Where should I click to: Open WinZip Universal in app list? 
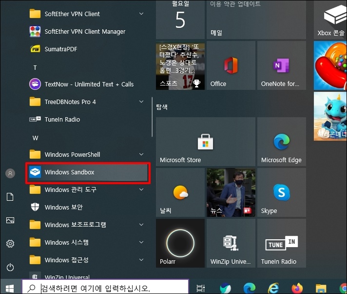pyautogui.click(x=88, y=275)
